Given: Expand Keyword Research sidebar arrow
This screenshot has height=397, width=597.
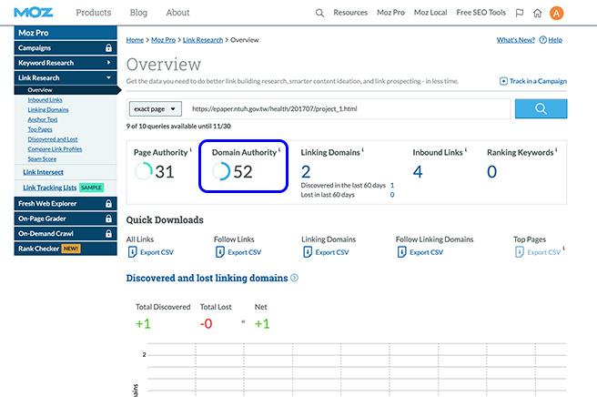Looking at the screenshot, I should pos(108,63).
